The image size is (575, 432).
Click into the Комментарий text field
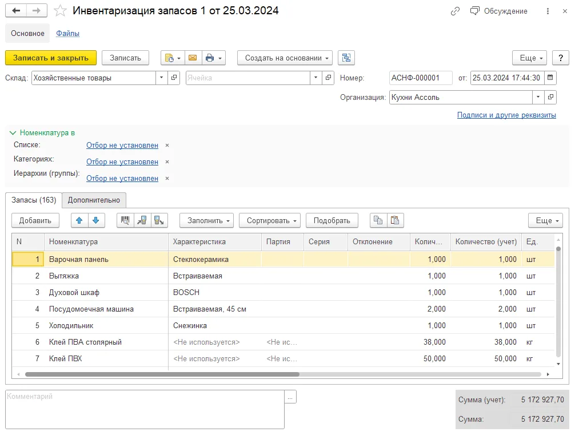click(x=145, y=409)
